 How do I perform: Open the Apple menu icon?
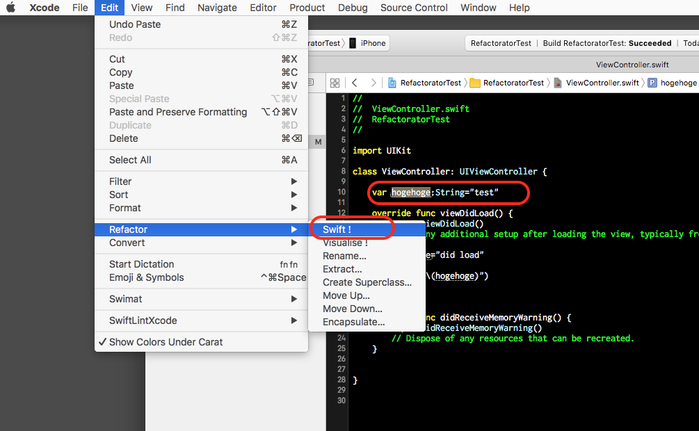pos(10,8)
